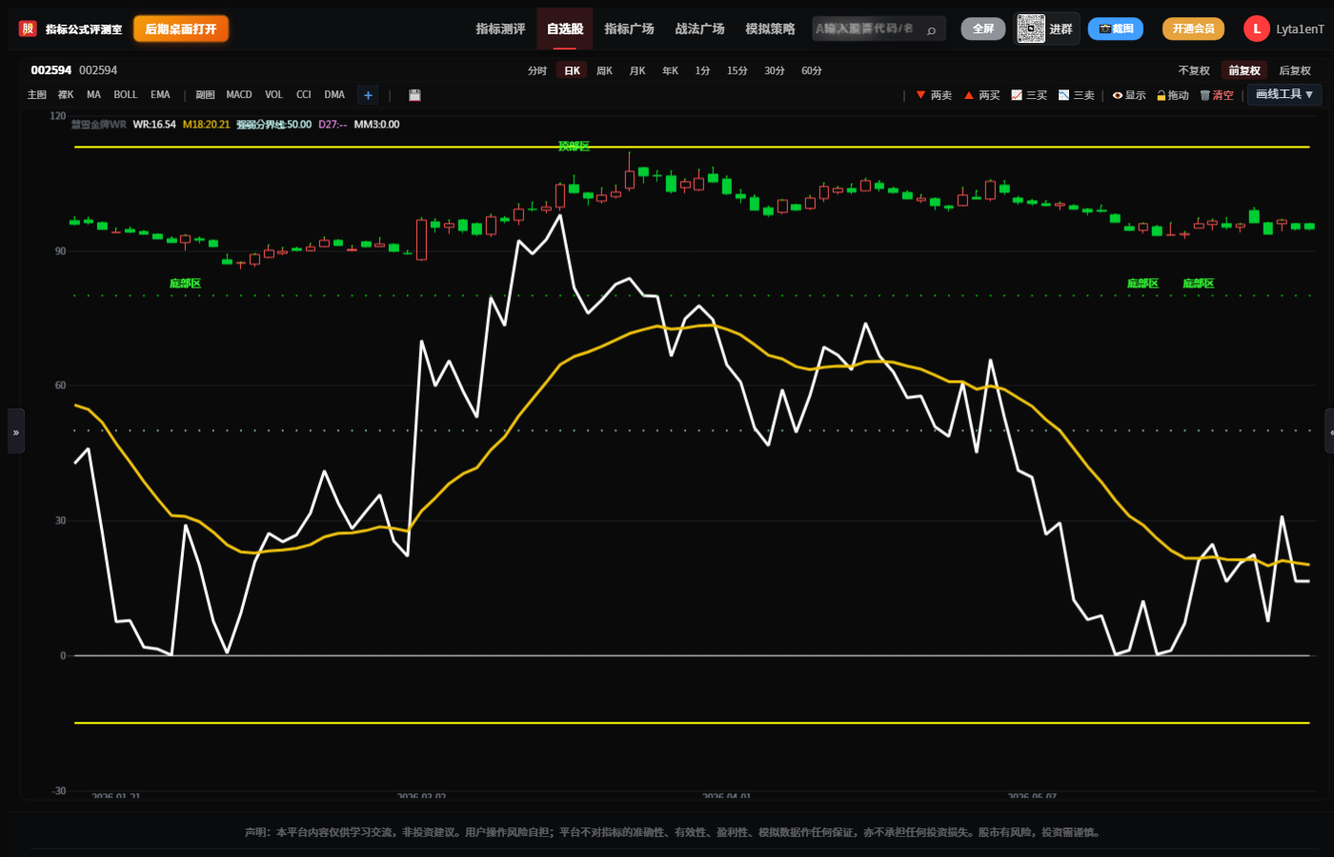The width and height of the screenshot is (1334, 857).
Task: Toggle the 拖动 lock option
Action: tap(1173, 95)
